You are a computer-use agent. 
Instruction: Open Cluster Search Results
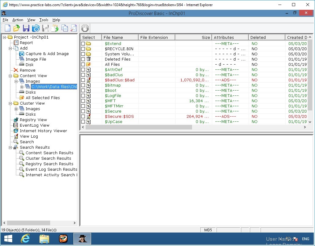click(x=48, y=158)
